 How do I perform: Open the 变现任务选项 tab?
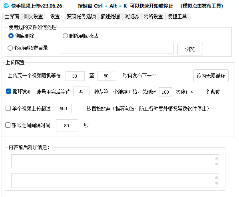tap(82, 16)
